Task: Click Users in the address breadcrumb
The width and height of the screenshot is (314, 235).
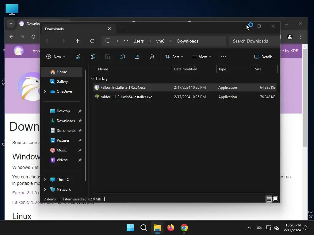Action: pyautogui.click(x=139, y=41)
